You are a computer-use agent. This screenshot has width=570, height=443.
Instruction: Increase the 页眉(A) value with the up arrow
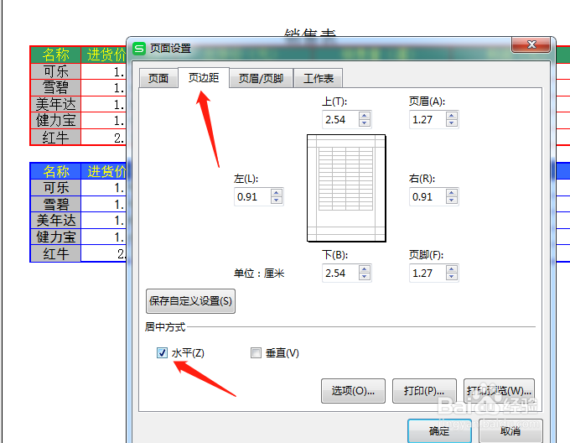tap(452, 116)
